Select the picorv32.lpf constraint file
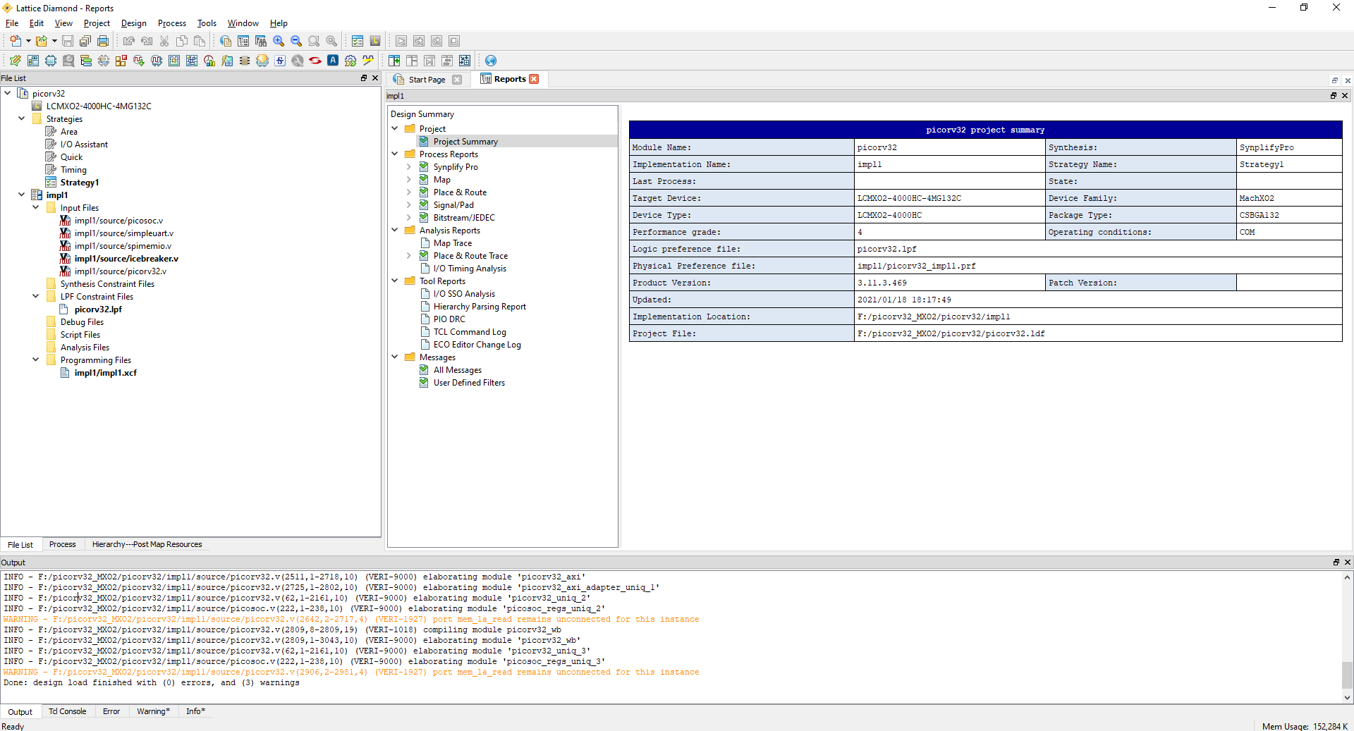Viewport: 1354px width, 731px height. click(98, 309)
